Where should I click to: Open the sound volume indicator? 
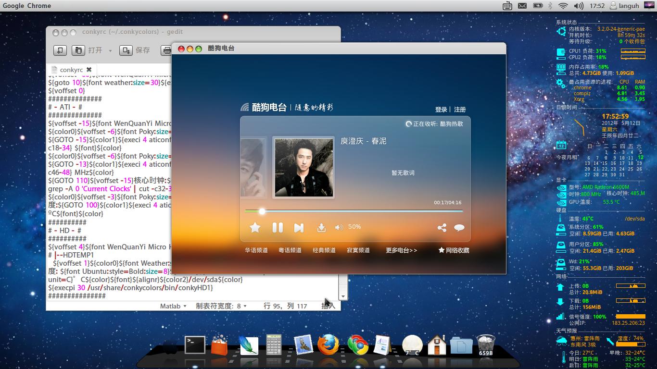click(579, 6)
